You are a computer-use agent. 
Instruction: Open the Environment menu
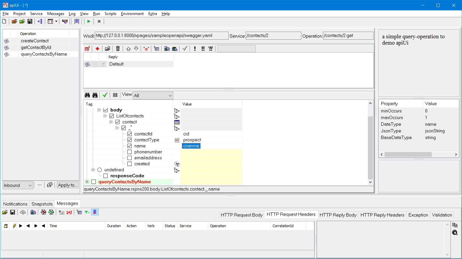132,14
